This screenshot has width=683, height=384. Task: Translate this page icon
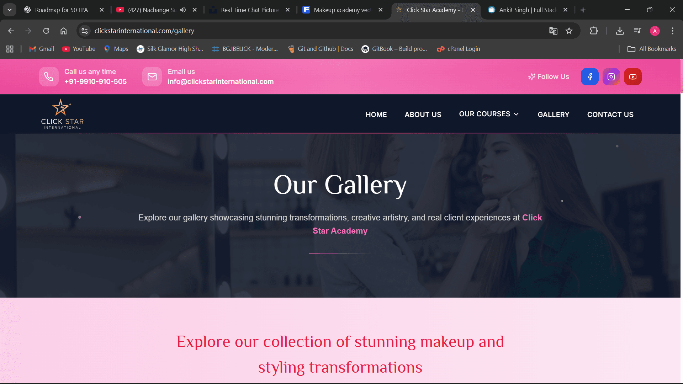553,31
